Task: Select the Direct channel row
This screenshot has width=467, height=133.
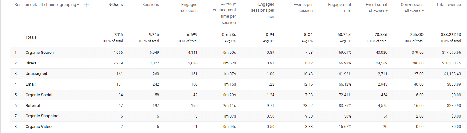Action: (31, 63)
